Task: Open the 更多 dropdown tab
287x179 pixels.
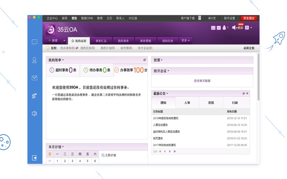Action: coord(185,40)
